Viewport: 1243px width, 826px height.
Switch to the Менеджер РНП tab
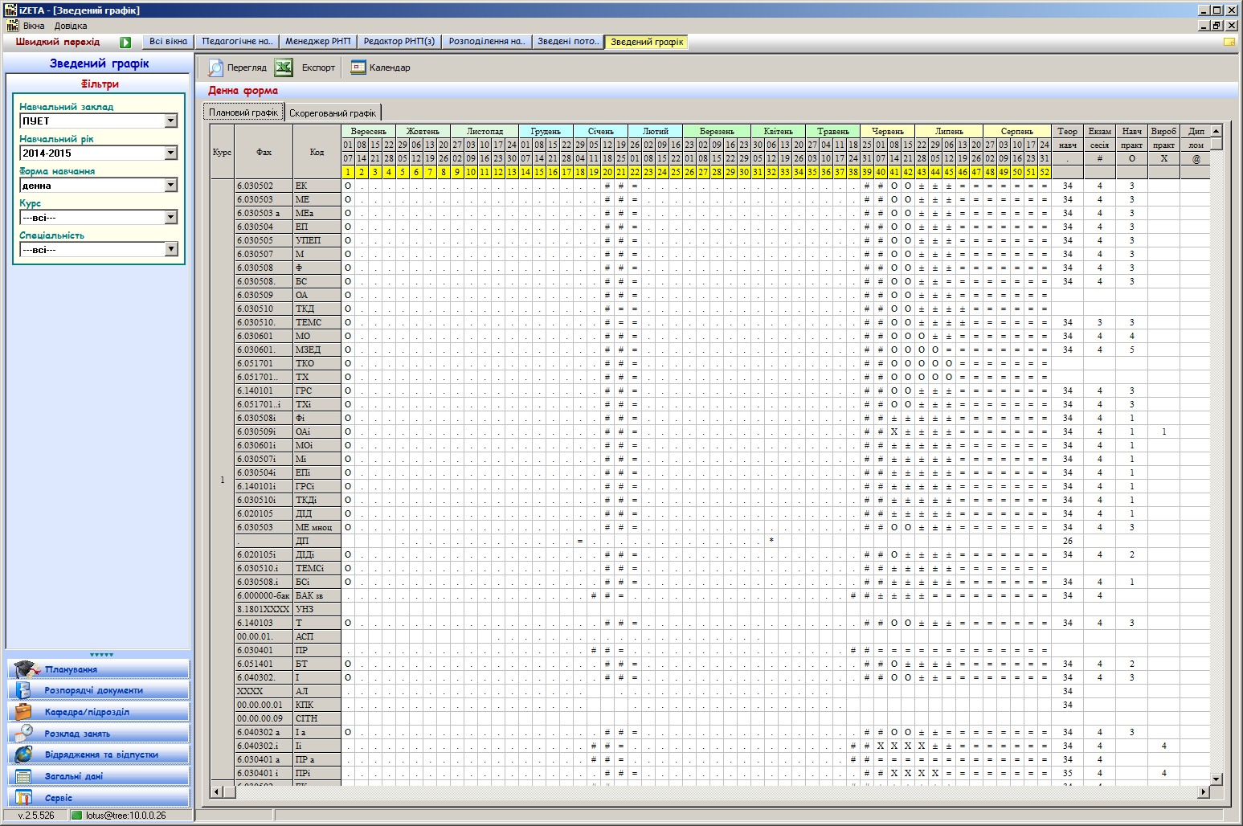coord(318,42)
